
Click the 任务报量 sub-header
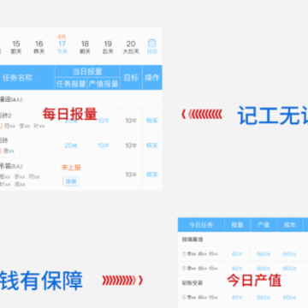[71, 84]
